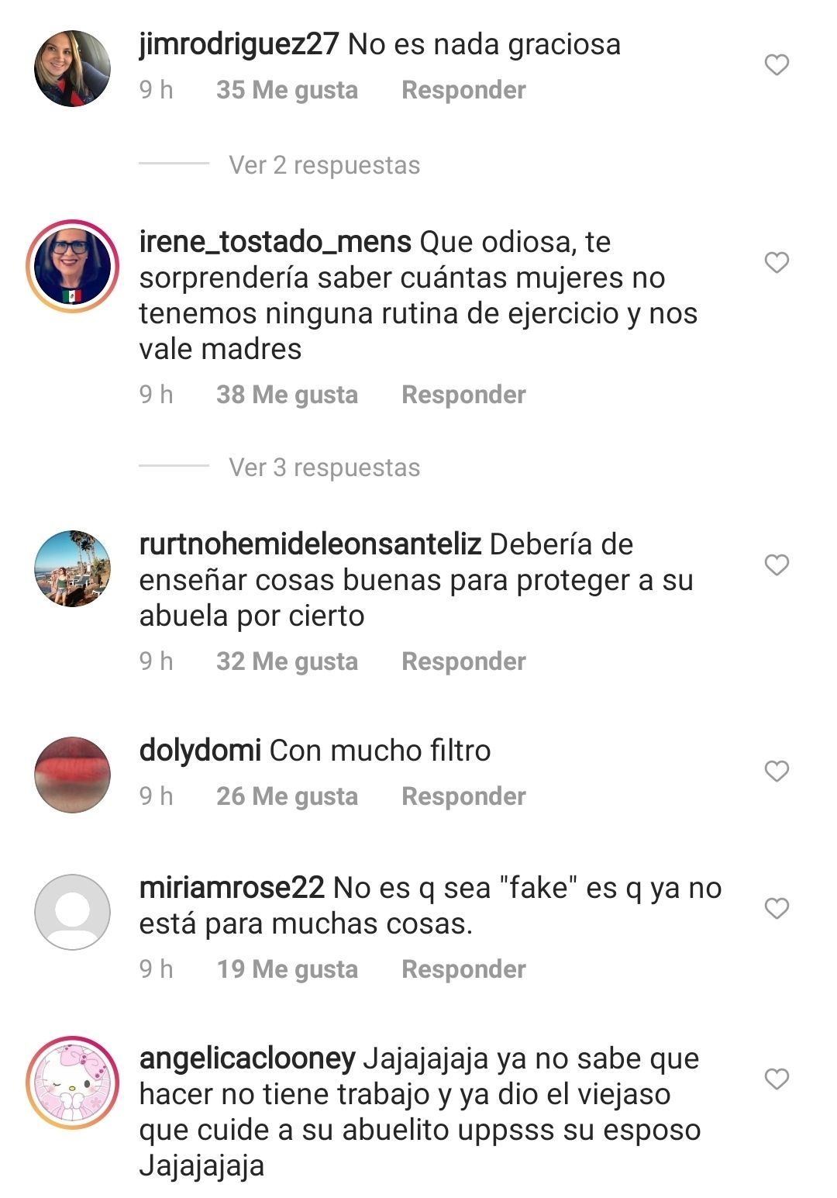Tap heart on angelicaclooney's comment

coord(777,1079)
